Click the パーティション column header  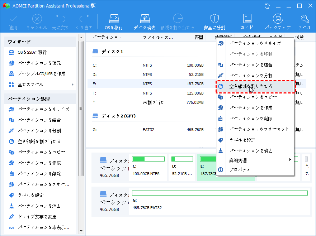[107, 37]
